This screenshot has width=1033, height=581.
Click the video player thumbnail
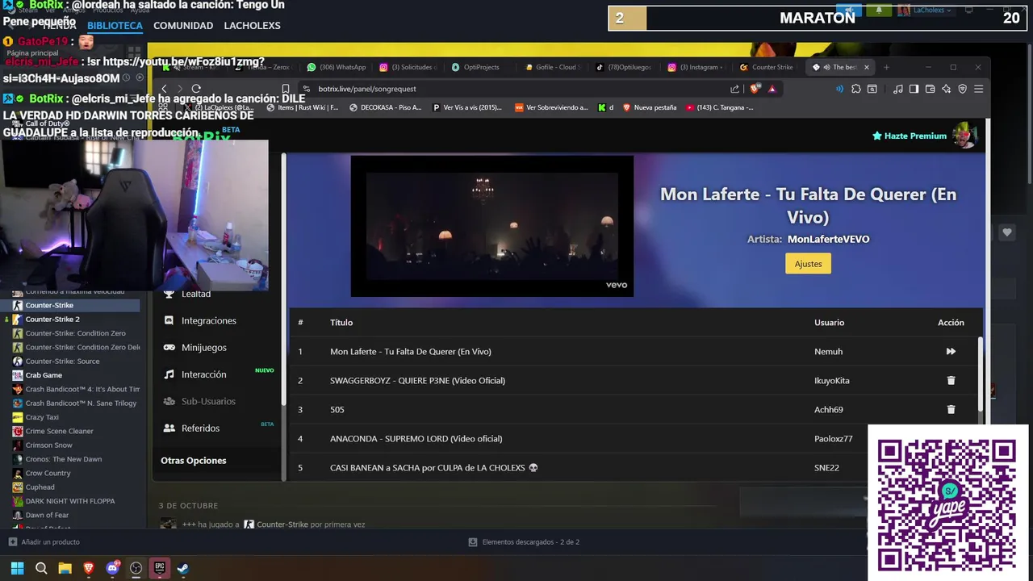(492, 226)
